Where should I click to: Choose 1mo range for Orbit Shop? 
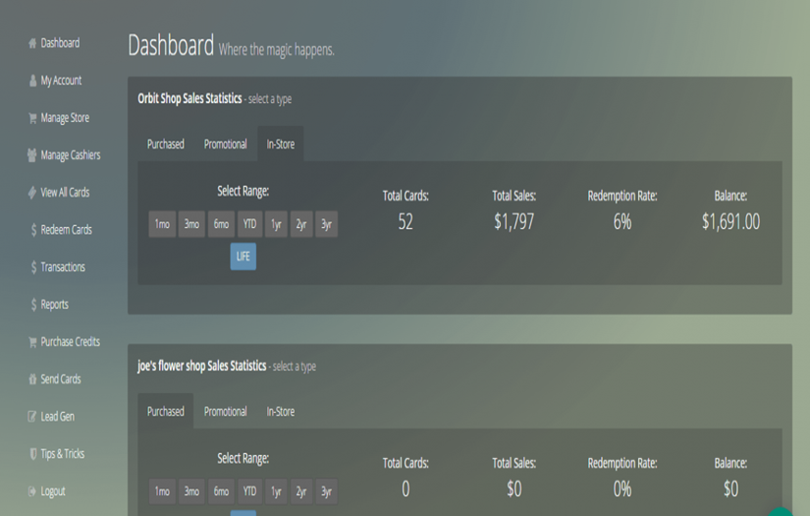click(x=162, y=224)
